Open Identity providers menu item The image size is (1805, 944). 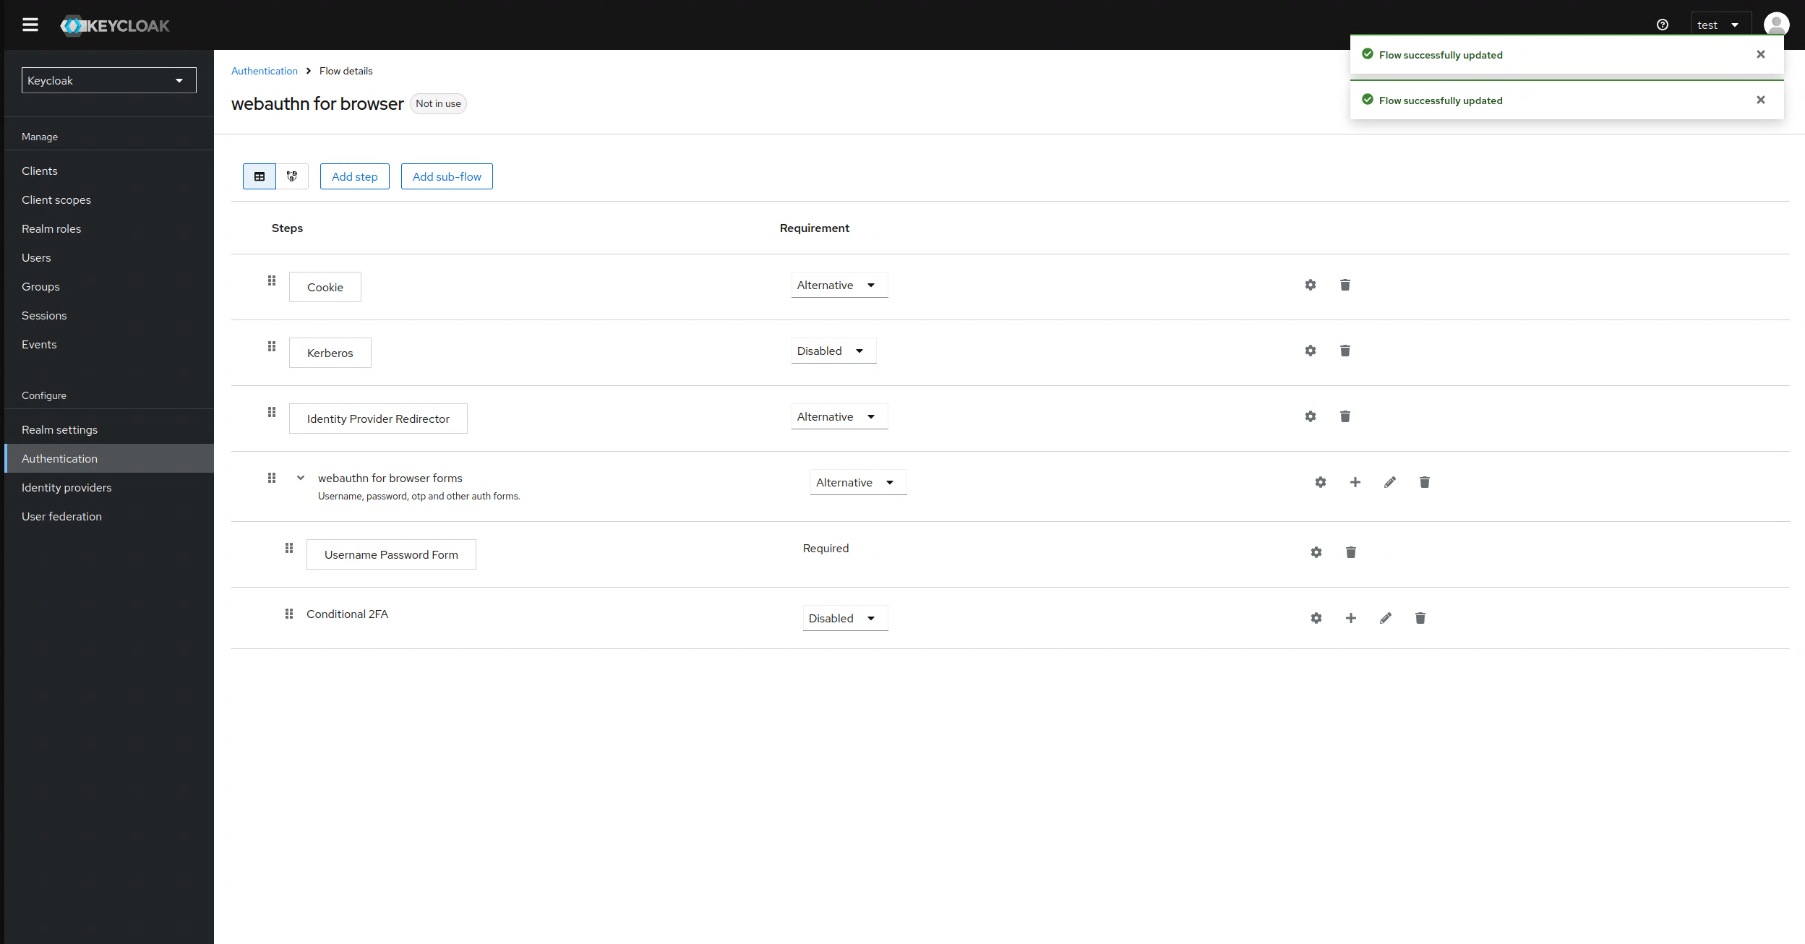pyautogui.click(x=67, y=487)
